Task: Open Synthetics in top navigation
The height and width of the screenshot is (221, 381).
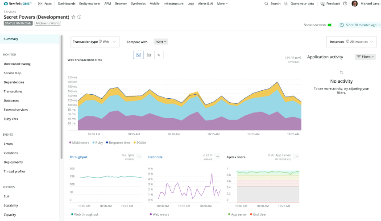Action: tap(138, 4)
